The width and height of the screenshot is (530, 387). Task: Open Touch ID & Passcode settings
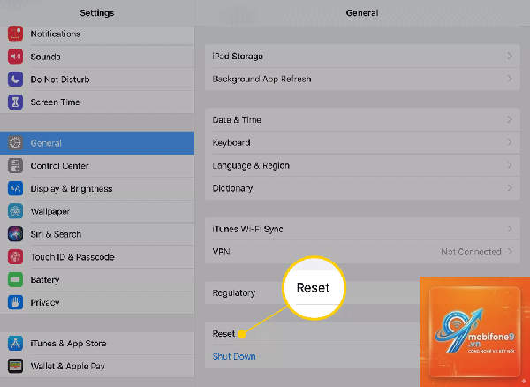[97, 257]
